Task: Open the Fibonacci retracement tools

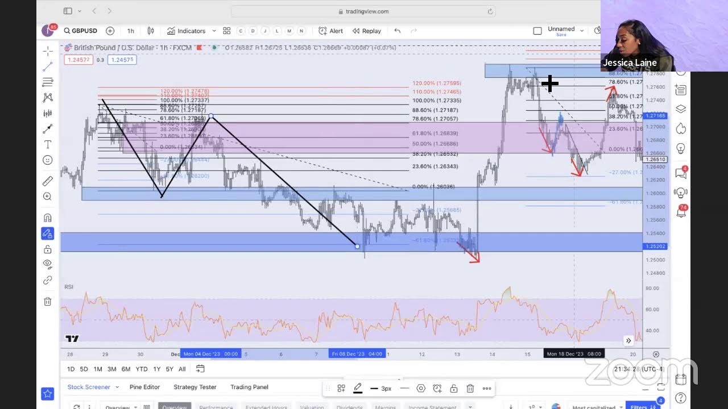Action: tap(48, 82)
